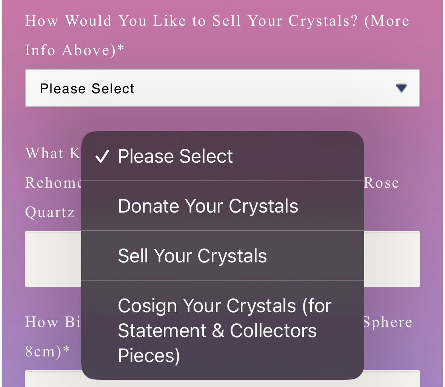Screen dimensions: 445x387
Task: Click the 'Info Above)*' label text
Action: pos(74,50)
